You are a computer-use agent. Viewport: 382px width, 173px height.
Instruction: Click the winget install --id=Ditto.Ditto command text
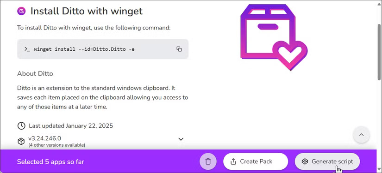pos(84,49)
